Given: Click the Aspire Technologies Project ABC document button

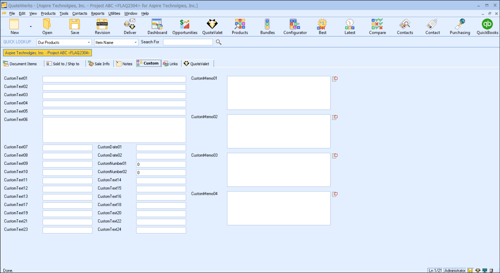Looking at the screenshot, I should [x=47, y=53].
